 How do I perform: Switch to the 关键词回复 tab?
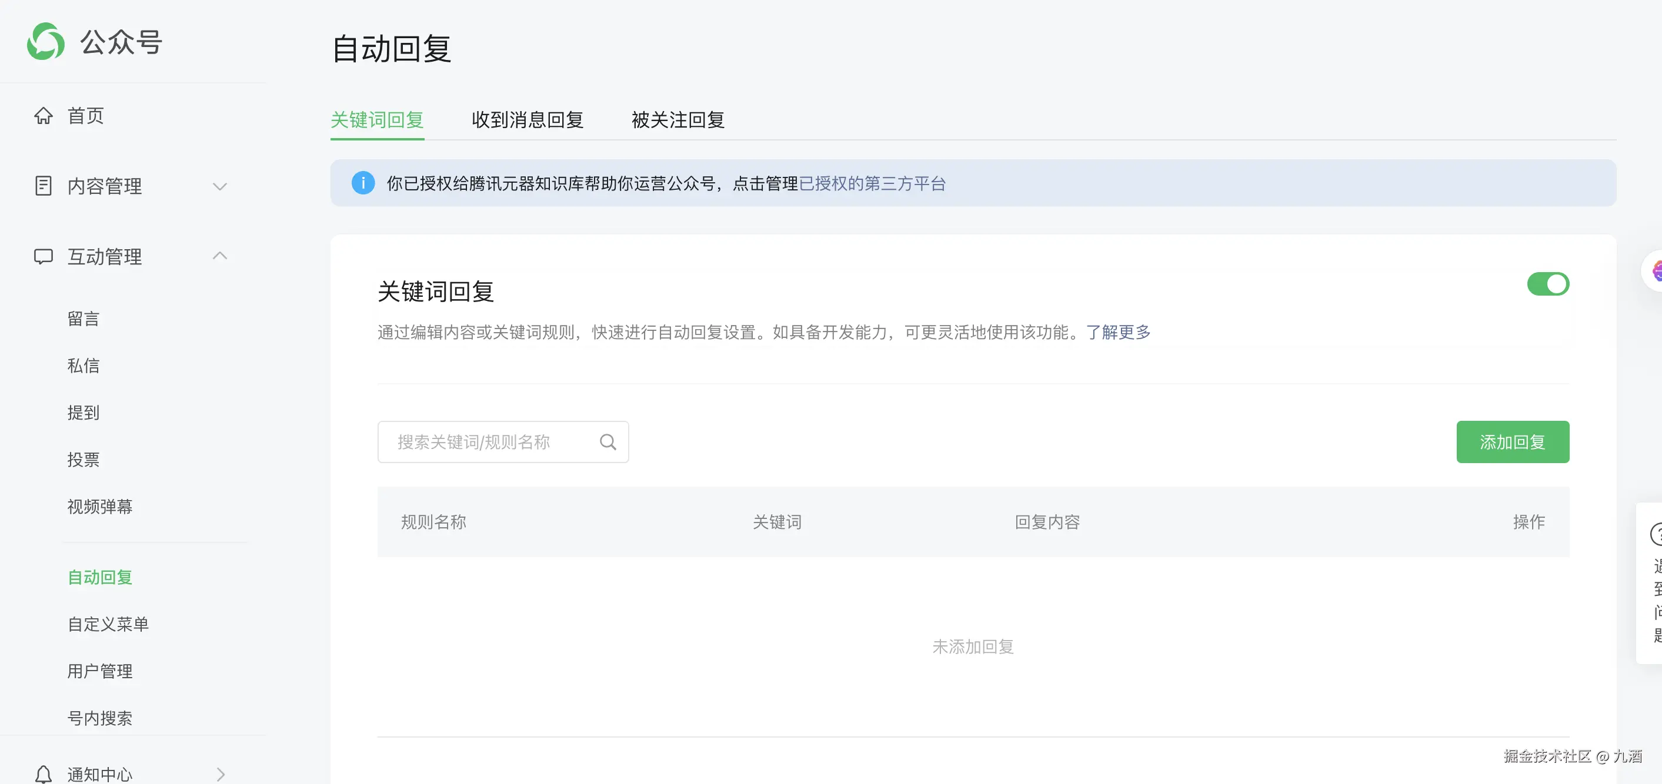point(377,120)
